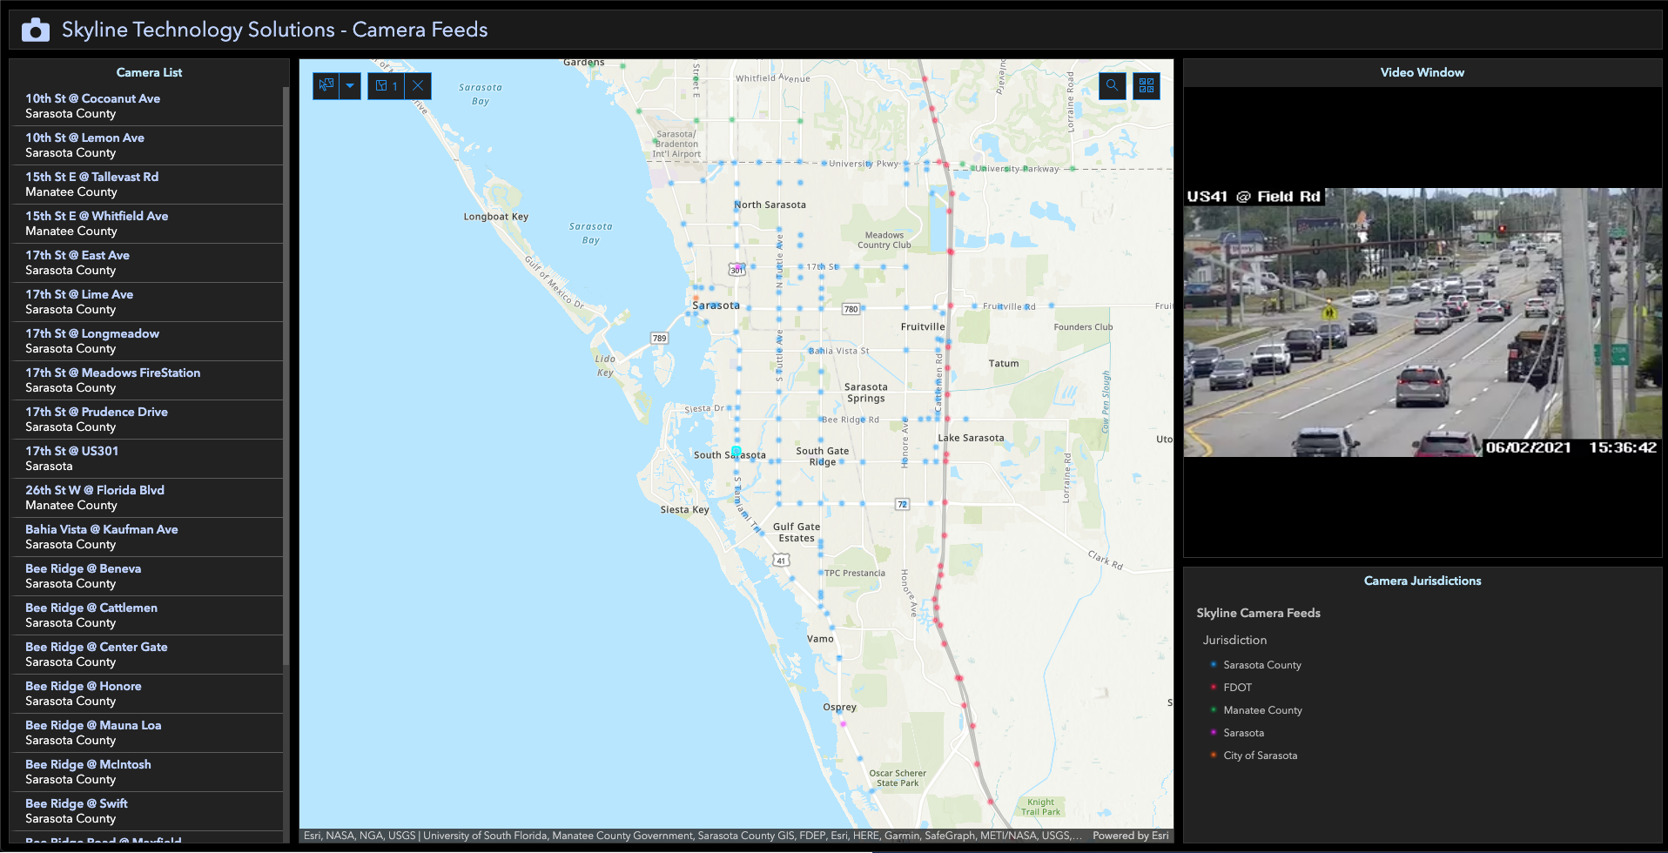
Task: Open the "17th St @ US301" camera feed
Action: (x=72, y=458)
